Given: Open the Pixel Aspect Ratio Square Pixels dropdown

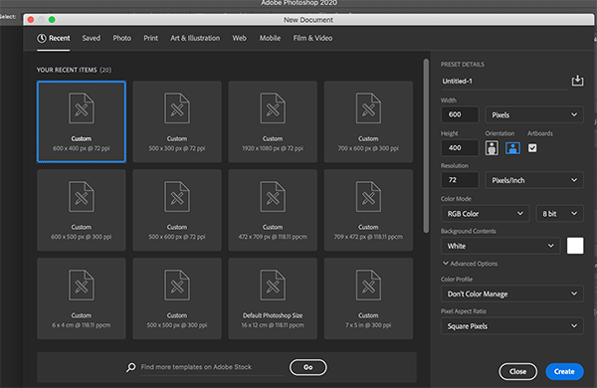Looking at the screenshot, I should pyautogui.click(x=511, y=326).
